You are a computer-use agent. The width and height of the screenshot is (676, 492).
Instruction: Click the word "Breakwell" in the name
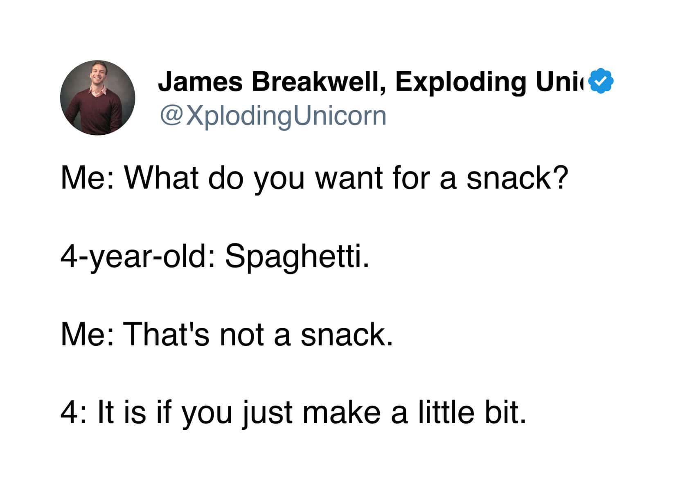(318, 82)
